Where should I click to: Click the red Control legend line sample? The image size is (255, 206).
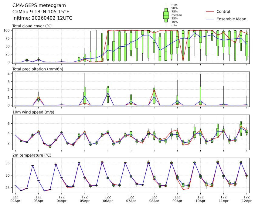tap(210, 12)
